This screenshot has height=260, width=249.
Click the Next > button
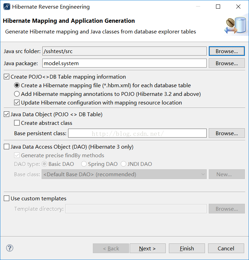(148, 248)
